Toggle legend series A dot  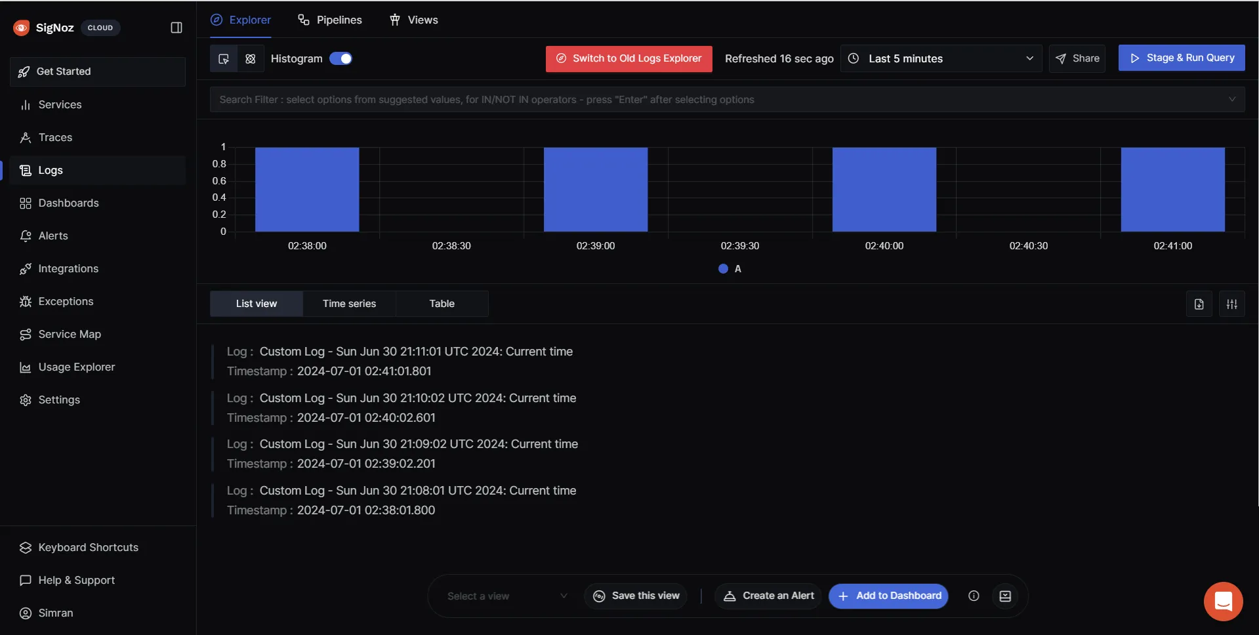pyautogui.click(x=723, y=268)
